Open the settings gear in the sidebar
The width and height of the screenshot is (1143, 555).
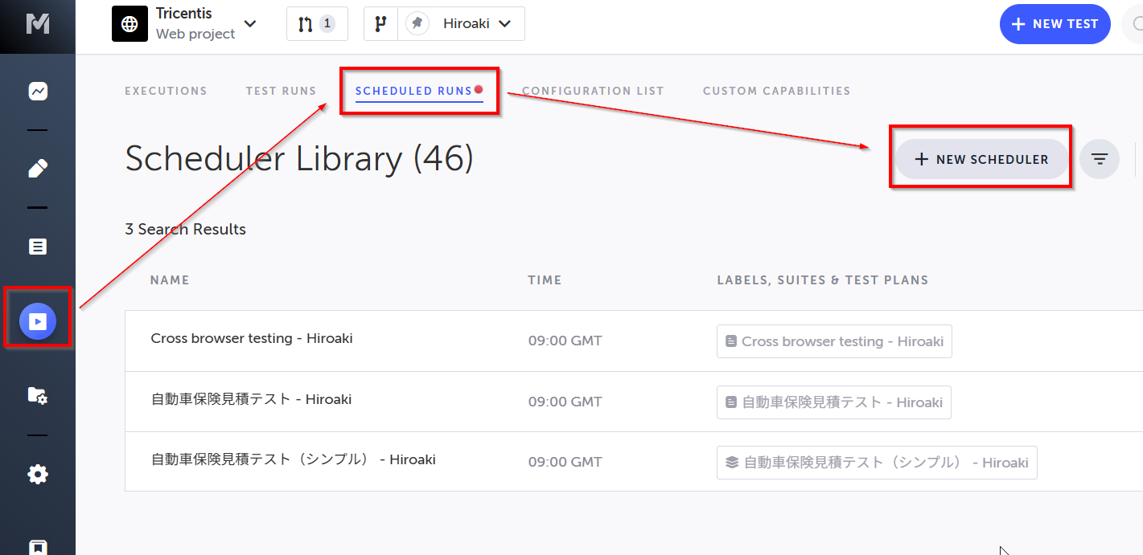pyautogui.click(x=37, y=474)
